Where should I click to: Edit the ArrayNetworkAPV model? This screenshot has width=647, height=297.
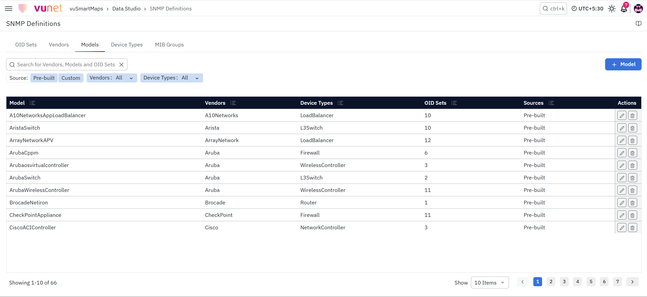tap(622, 140)
